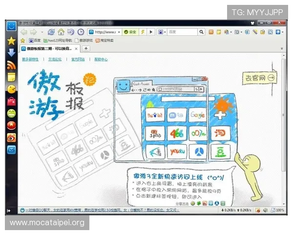
Task: Click the Pac-Man game sidebar icon
Action: (x=11, y=89)
